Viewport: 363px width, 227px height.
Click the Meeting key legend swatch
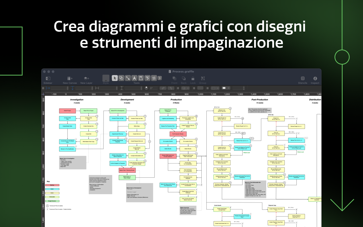52,185
